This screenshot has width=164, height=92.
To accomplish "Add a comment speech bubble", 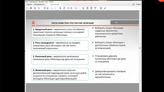I will (x=101, y=8).
